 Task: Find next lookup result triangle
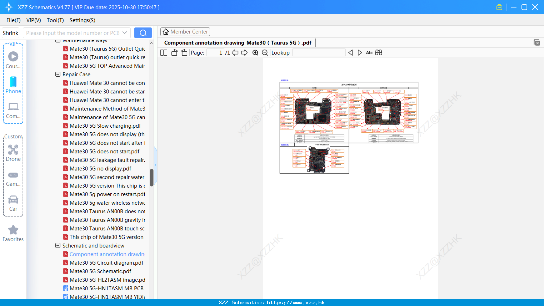tap(360, 53)
